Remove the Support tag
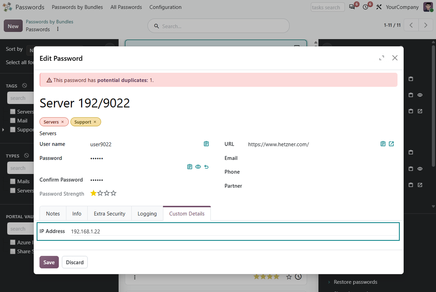 point(95,122)
